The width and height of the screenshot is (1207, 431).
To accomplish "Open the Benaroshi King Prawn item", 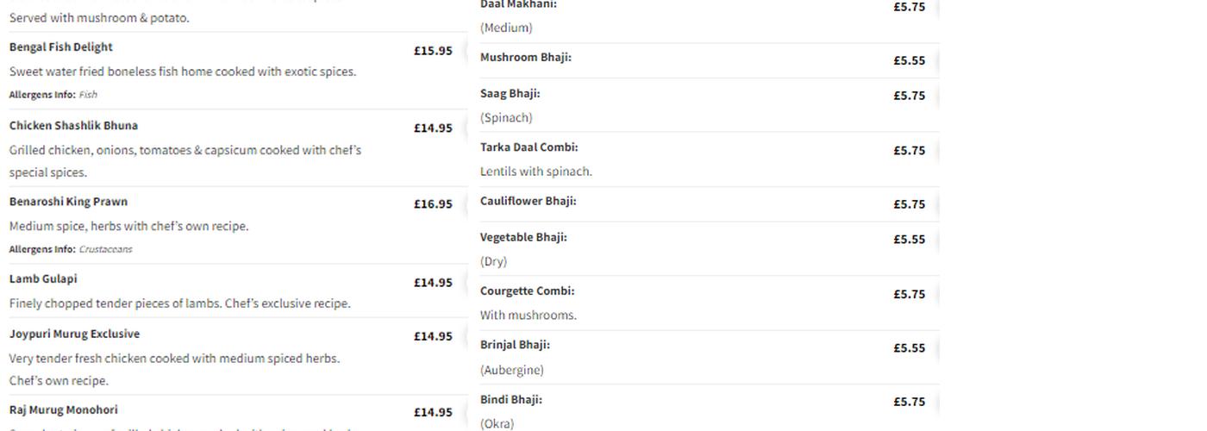I will pyautogui.click(x=68, y=202).
